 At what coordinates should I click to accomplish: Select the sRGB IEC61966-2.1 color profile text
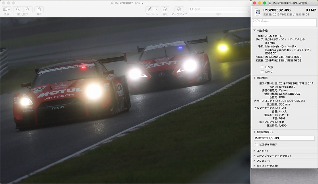(x=292, y=101)
